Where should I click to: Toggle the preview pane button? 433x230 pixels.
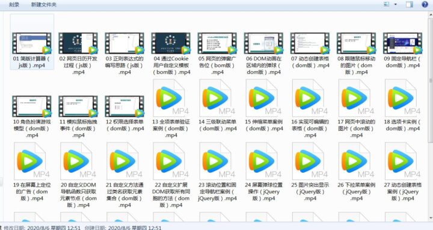point(410,4)
